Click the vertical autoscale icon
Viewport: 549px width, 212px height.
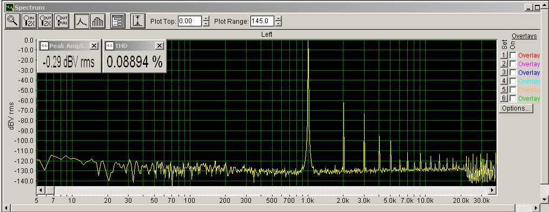click(138, 21)
